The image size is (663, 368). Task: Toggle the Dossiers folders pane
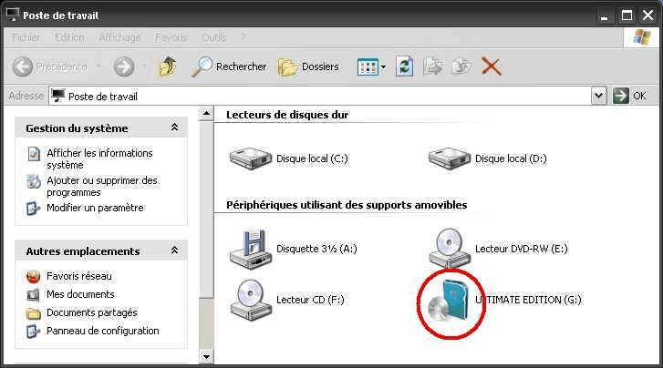pos(308,66)
